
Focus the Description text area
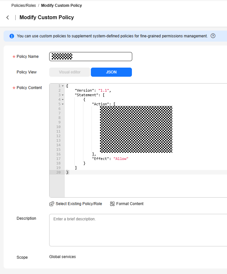coord(138,230)
